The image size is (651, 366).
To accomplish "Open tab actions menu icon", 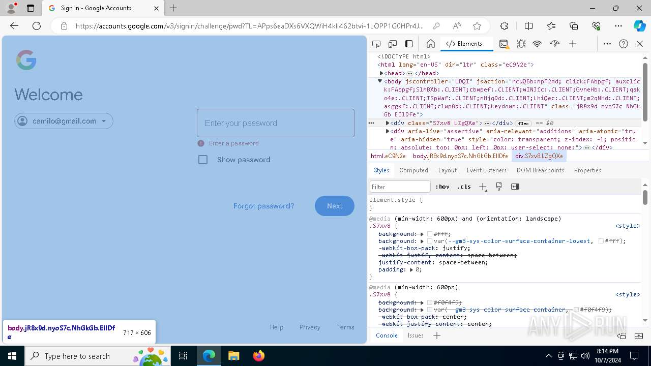I will pos(31,8).
